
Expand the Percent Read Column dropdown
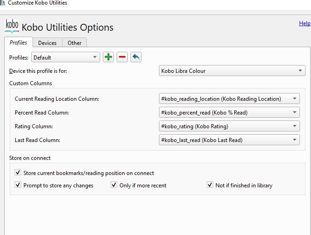pyautogui.click(x=229, y=112)
